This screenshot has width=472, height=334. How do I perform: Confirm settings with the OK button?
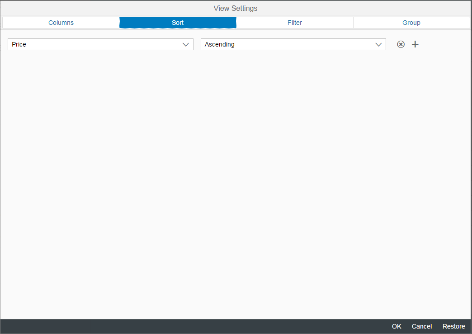pos(396,326)
